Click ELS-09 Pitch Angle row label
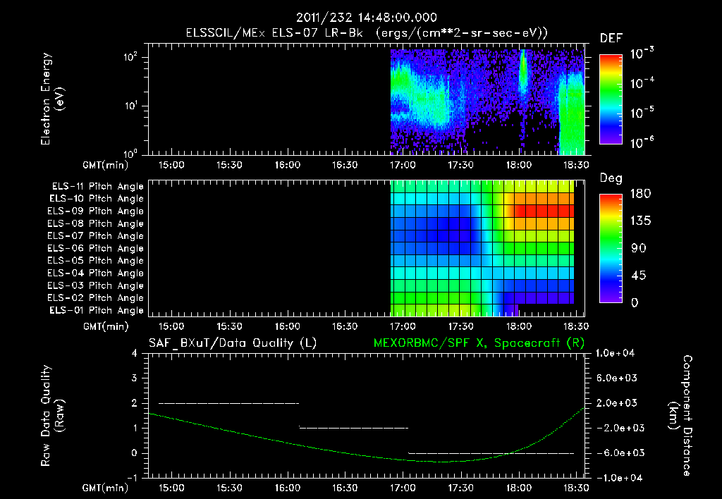 96,211
